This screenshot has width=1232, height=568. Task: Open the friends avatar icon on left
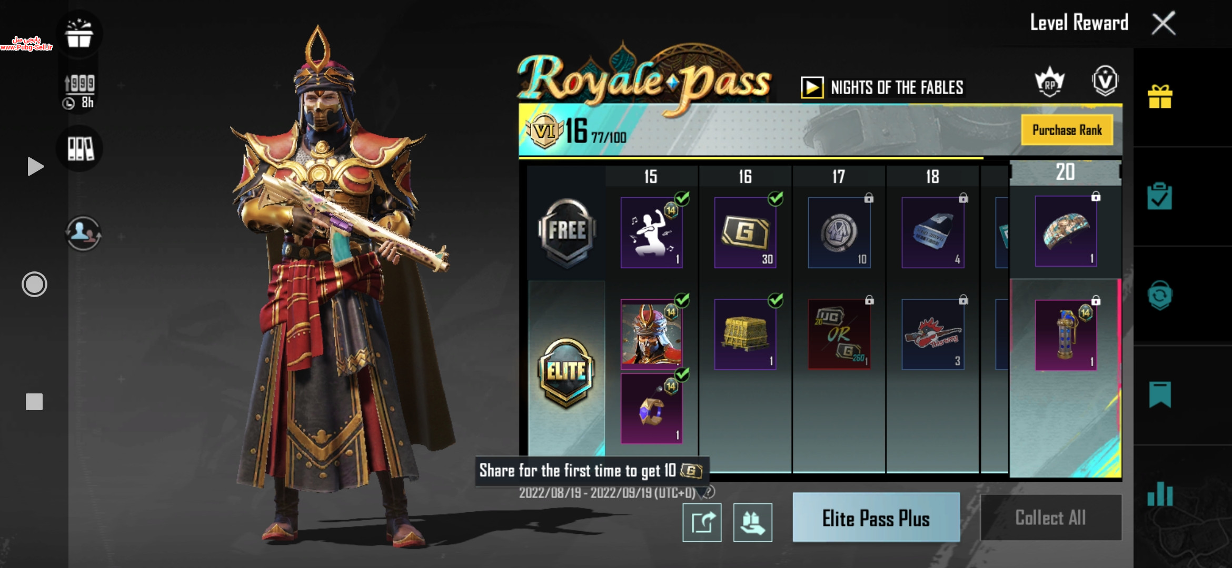(83, 233)
